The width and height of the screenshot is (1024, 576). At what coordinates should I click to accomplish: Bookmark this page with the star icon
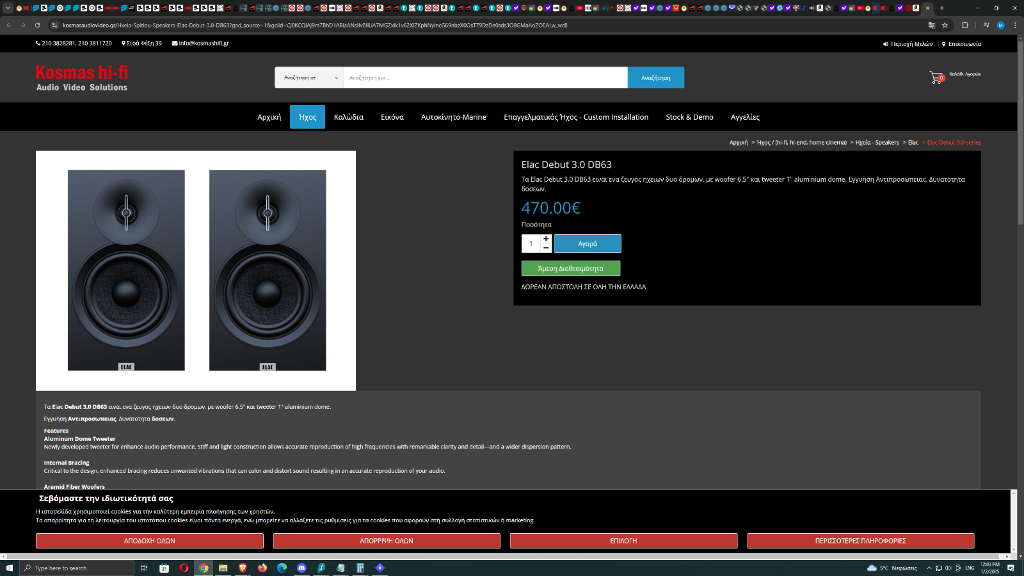[945, 26]
